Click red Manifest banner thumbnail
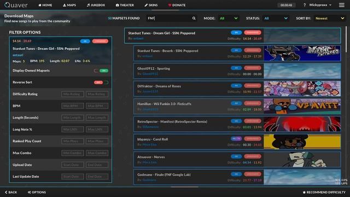Viewport: 350px width, 197px height. 302,124
